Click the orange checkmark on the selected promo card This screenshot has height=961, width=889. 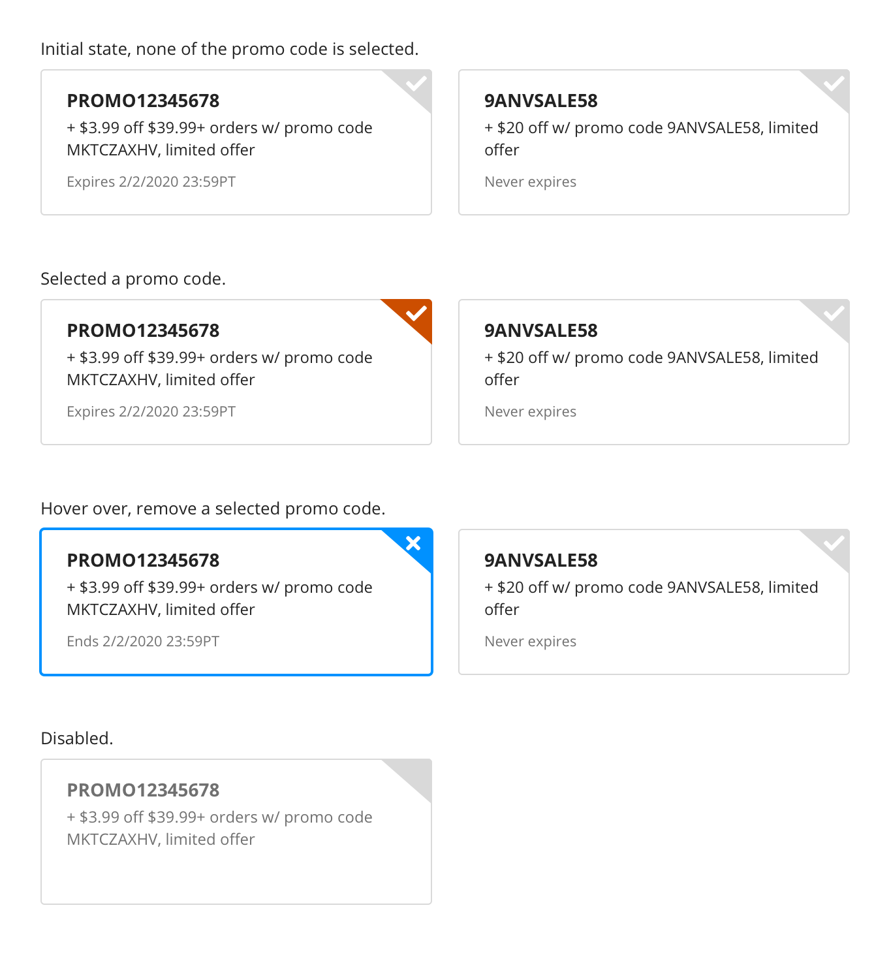416,314
